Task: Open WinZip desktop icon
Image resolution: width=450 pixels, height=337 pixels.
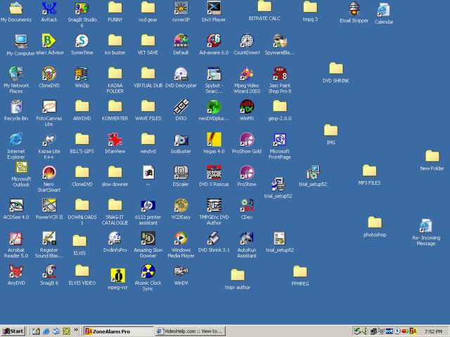Action: 82,74
